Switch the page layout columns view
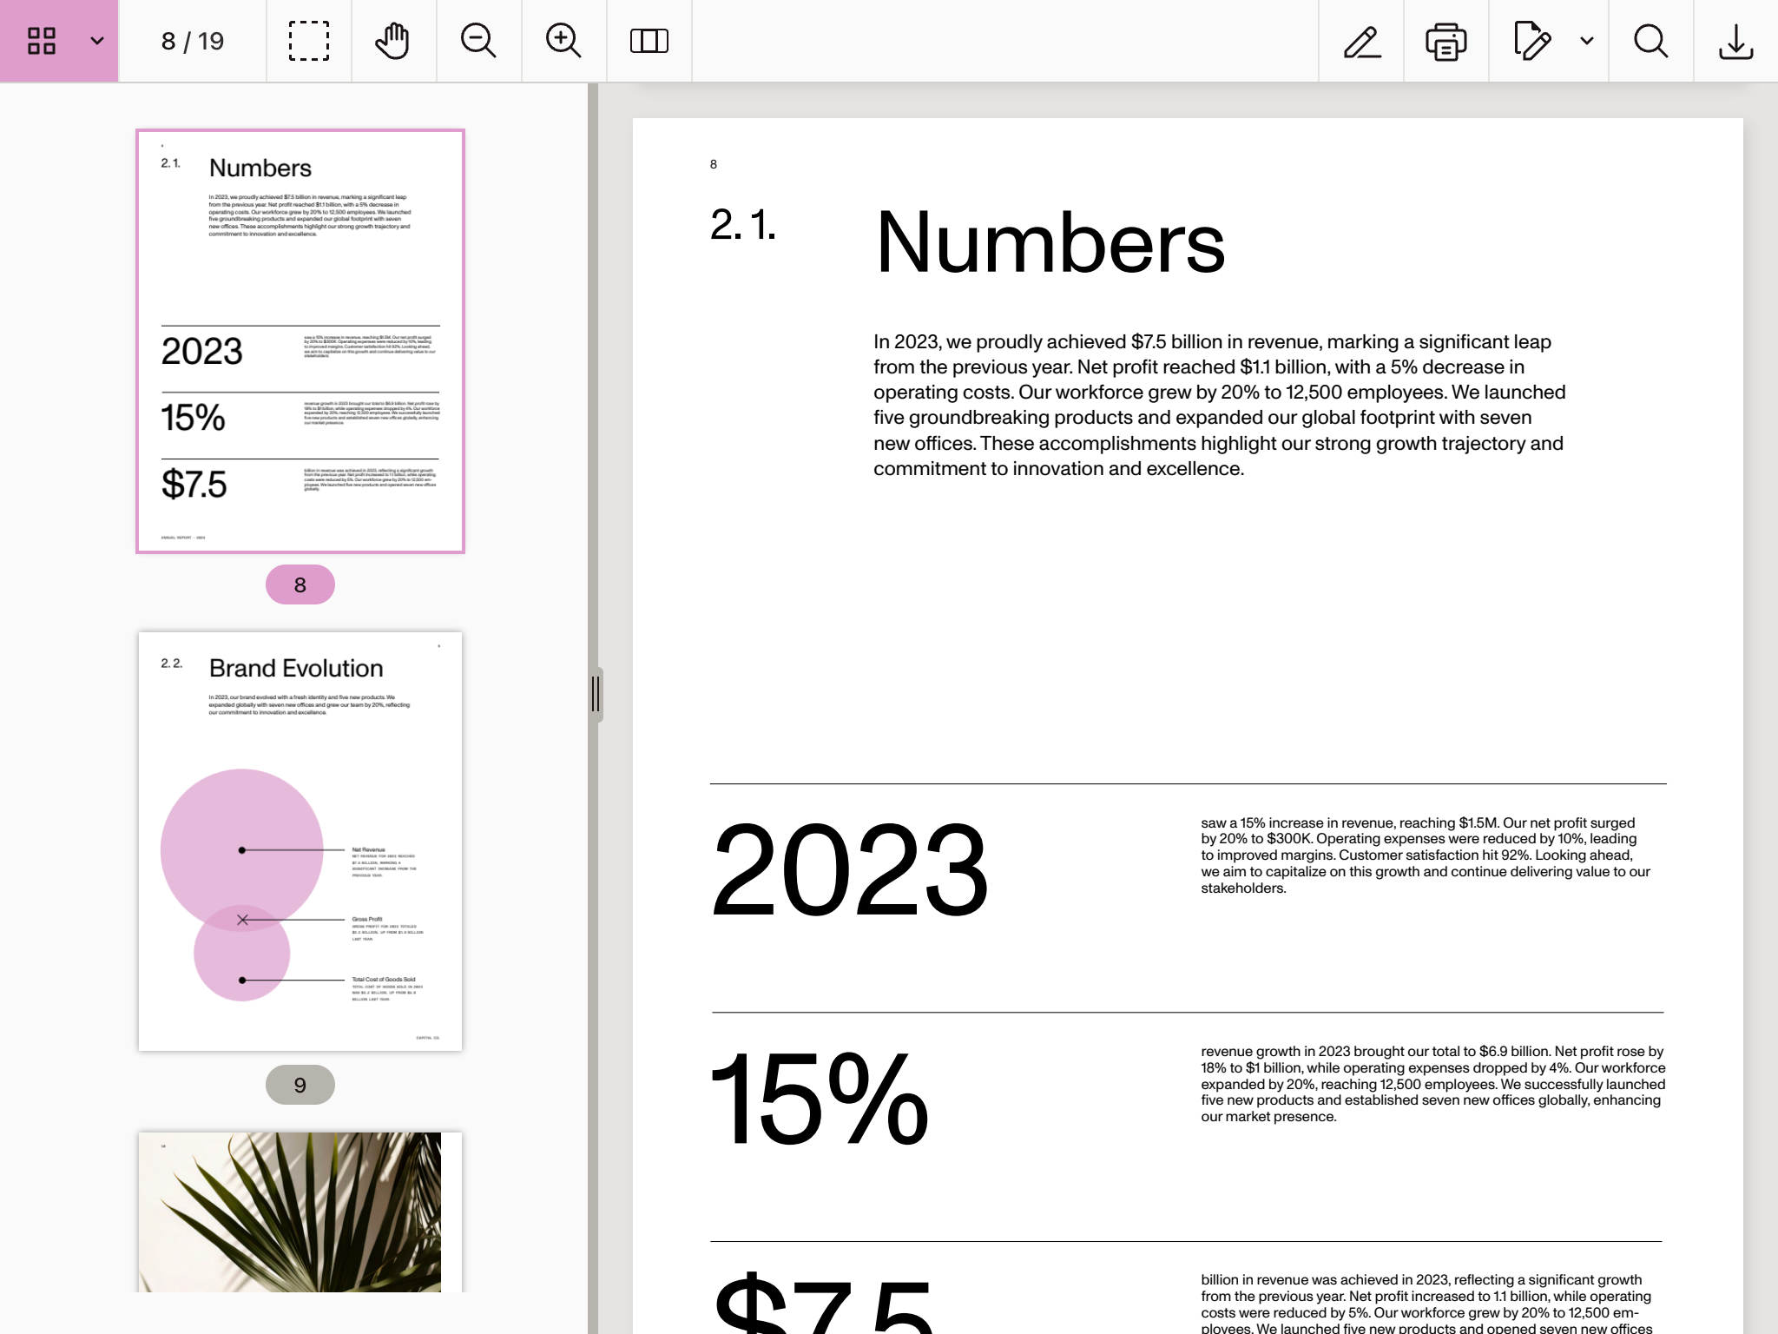 (x=649, y=41)
